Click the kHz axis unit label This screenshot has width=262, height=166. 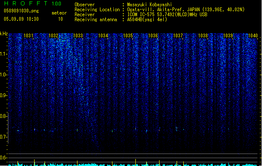click(x=4, y=34)
